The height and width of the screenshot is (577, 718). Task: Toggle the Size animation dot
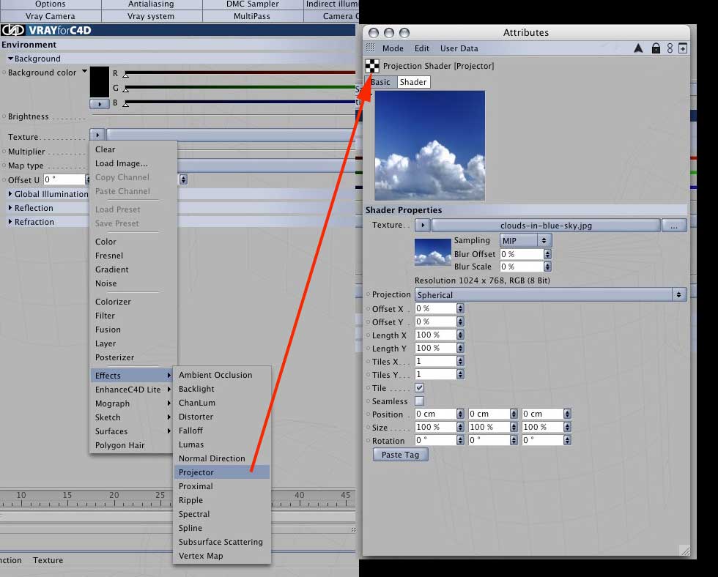point(368,427)
